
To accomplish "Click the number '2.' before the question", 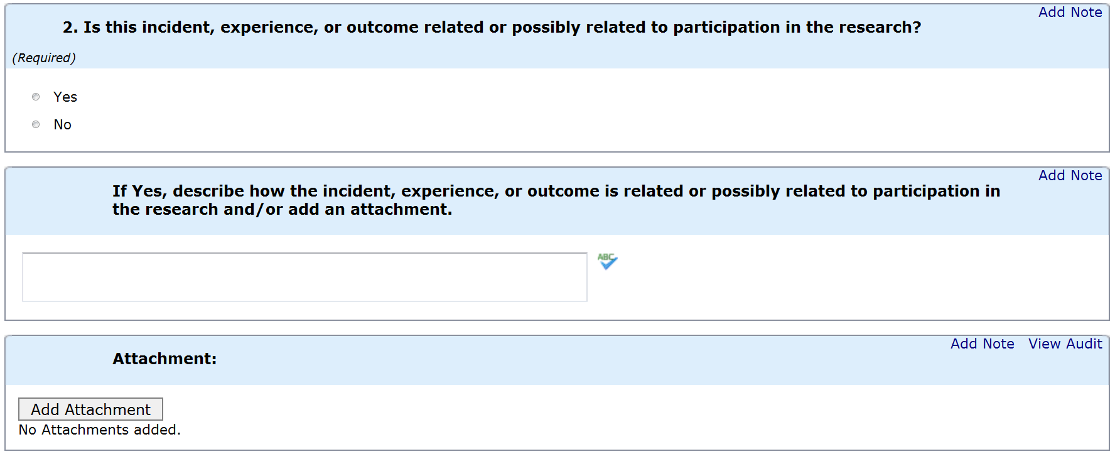I will point(70,28).
